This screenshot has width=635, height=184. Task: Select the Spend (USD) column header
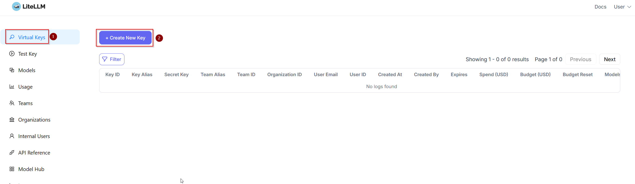pos(494,74)
